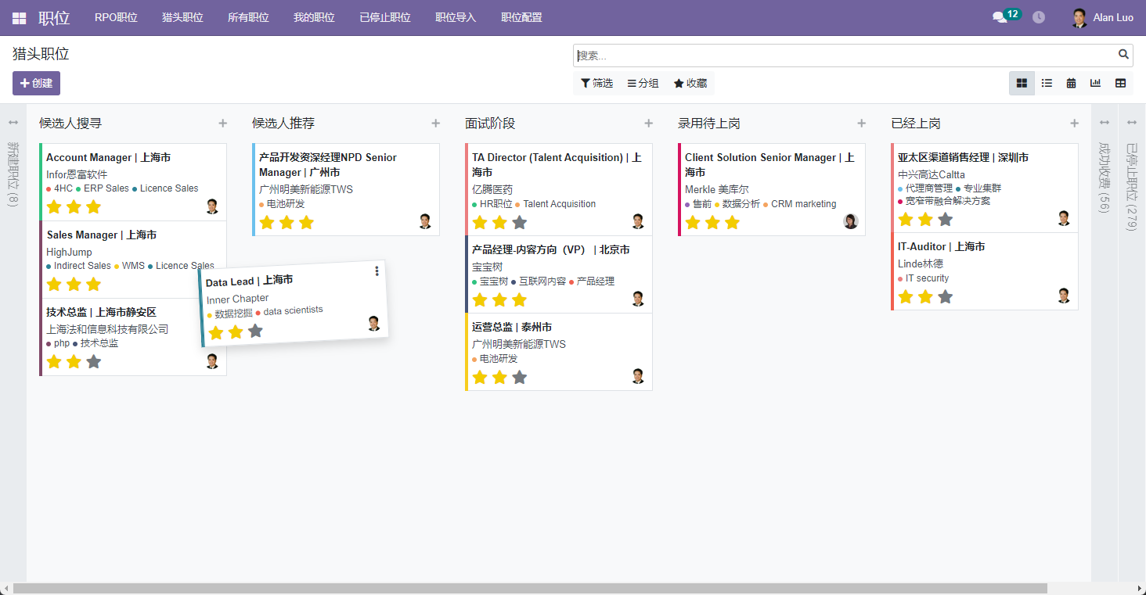The width and height of the screenshot is (1146, 595).
Task: Click the 创建 button
Action: pos(36,83)
